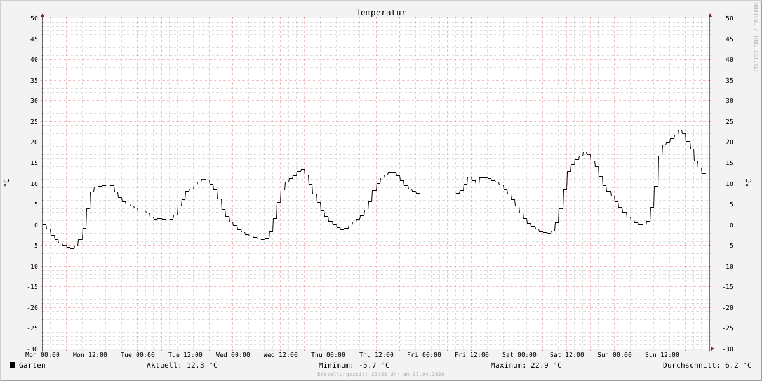Click the "Tue 00:00" time axis label
This screenshot has width=762, height=381.
tap(138, 355)
